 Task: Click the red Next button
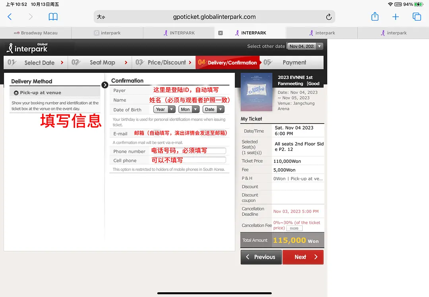[303, 257]
